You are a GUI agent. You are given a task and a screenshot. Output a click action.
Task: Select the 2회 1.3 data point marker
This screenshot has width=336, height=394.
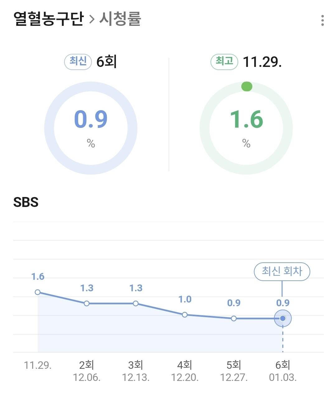(87, 303)
